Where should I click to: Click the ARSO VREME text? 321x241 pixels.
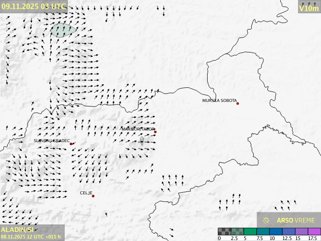tap(296, 220)
